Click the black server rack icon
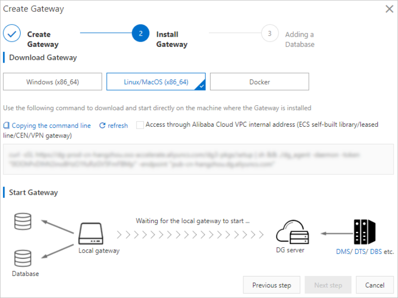Image resolution: width=398 pixels, height=298 pixels. coord(365,232)
